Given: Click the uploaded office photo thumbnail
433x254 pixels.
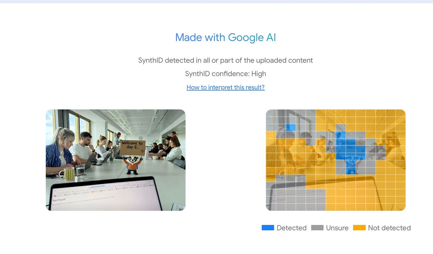Looking at the screenshot, I should click(116, 160).
